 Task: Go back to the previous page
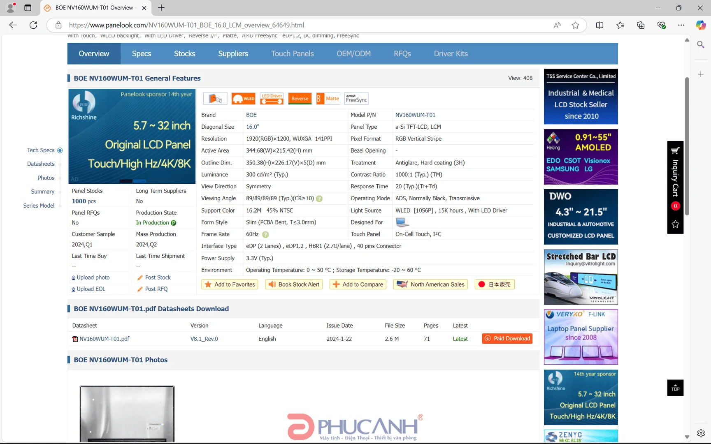pyautogui.click(x=13, y=25)
